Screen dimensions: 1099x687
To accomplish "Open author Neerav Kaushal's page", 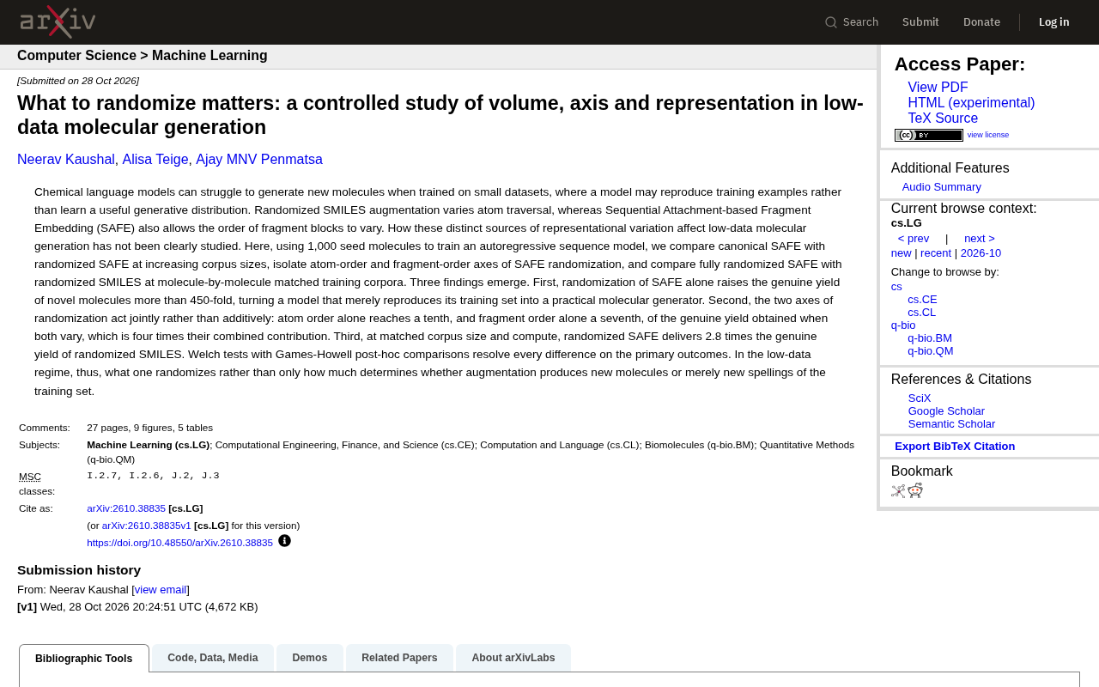I will [x=66, y=160].
